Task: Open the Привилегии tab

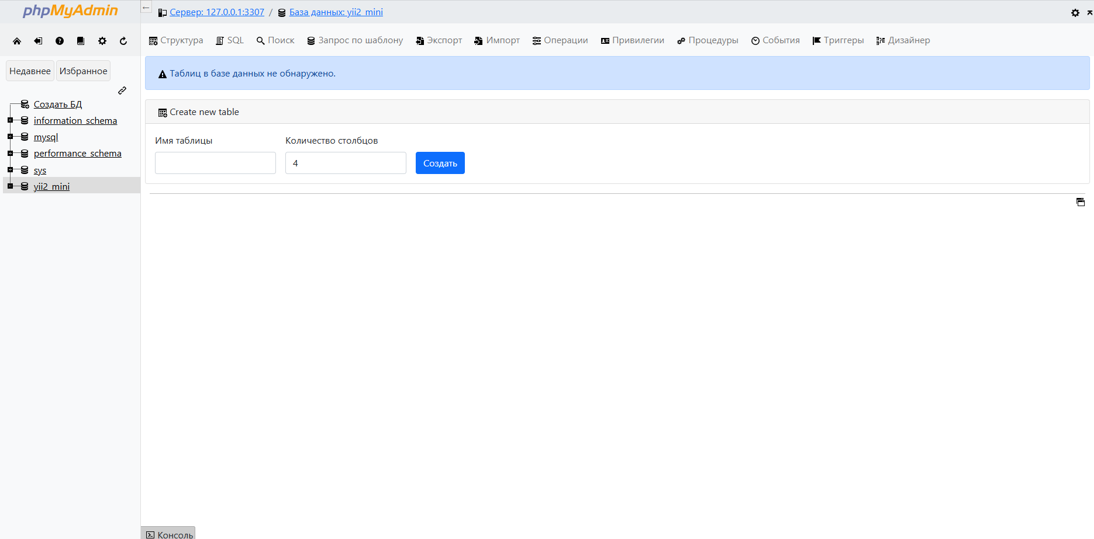Action: 633,40
